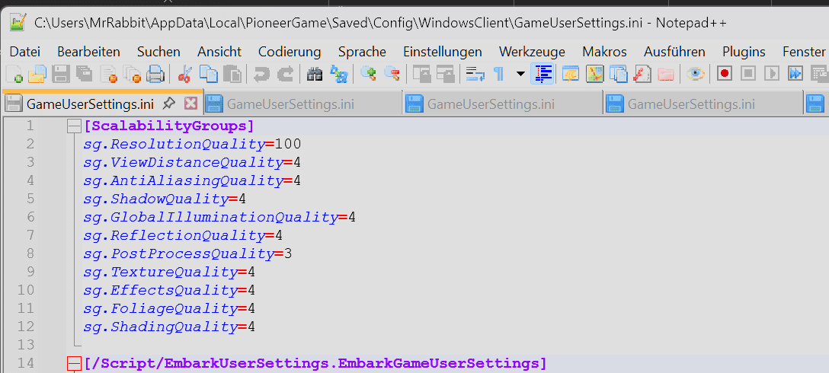Collapse the [ScalabilityGroups] section fold marker
Screen dimensions: 829x373
coord(74,126)
